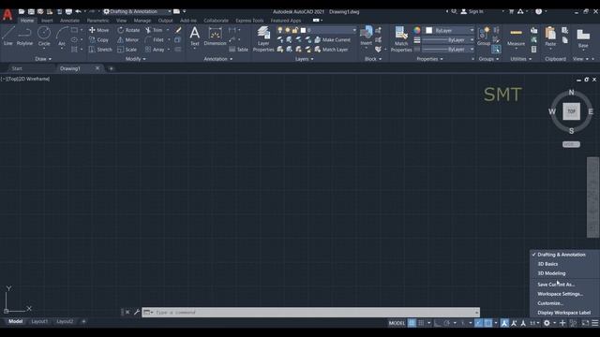The image size is (600, 337).
Task: Open the Parametric ribbon tab
Action: (x=97, y=21)
